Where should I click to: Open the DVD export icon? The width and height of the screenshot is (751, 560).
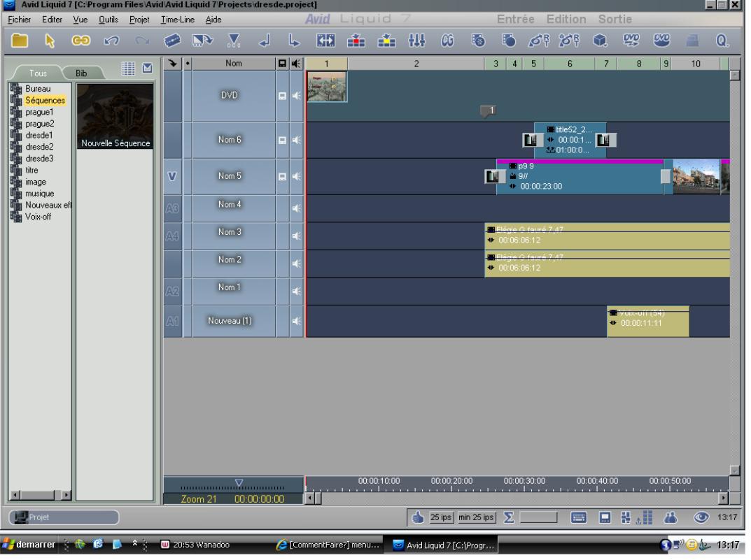(631, 40)
